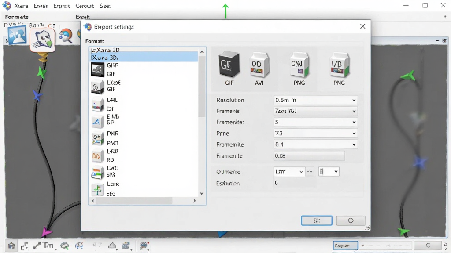This screenshot has height=253, width=451.
Task: Click the format list scroll down arrow
Action: click(202, 194)
